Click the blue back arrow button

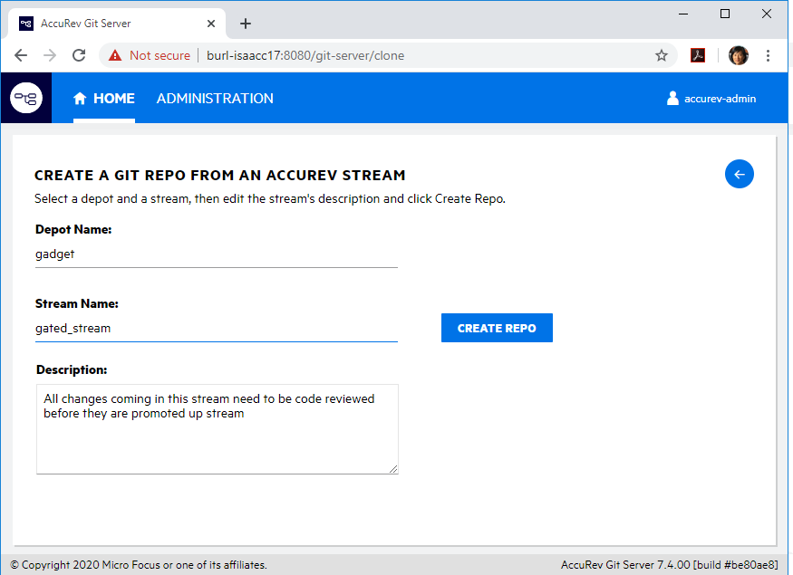[739, 175]
